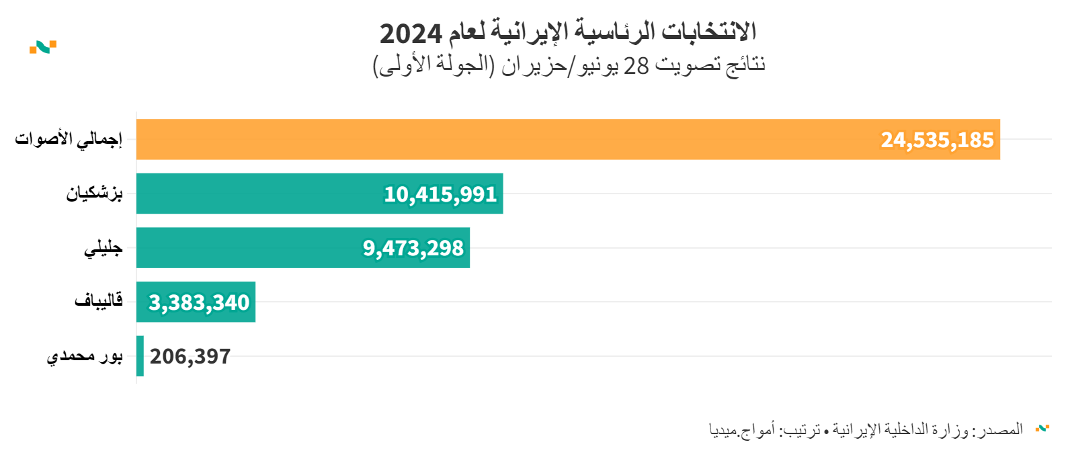Click the teal bar for جليلي

tap(242, 248)
